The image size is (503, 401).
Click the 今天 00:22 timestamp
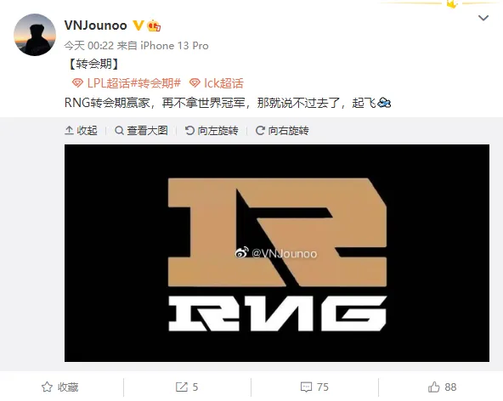pos(89,46)
